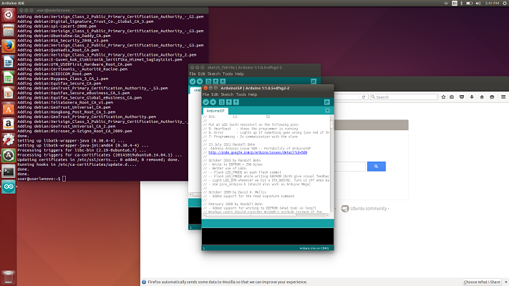Open System Settings from launcher

[9, 139]
